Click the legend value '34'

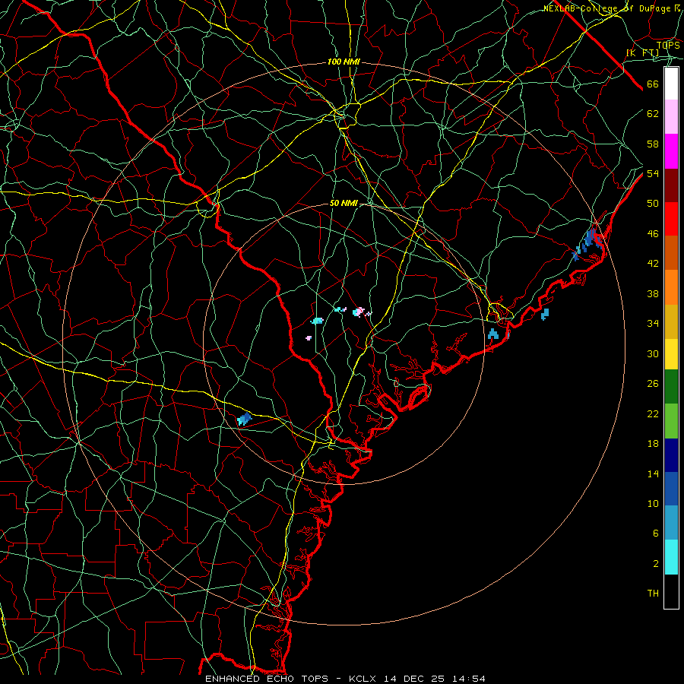click(x=653, y=324)
